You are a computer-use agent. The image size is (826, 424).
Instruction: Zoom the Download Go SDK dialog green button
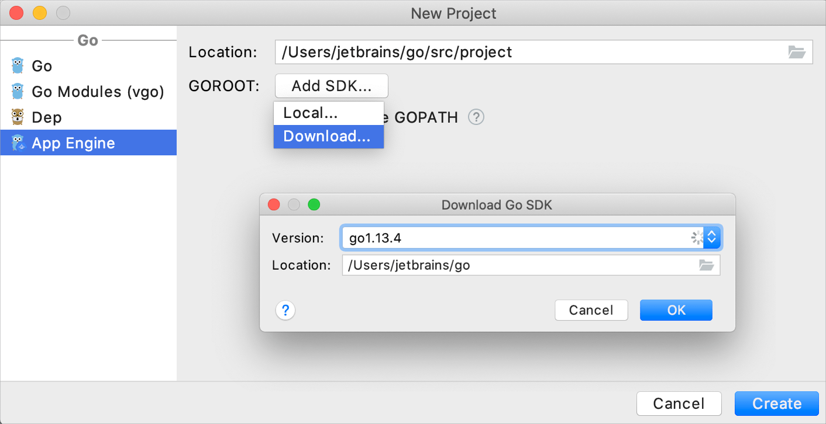pos(314,204)
